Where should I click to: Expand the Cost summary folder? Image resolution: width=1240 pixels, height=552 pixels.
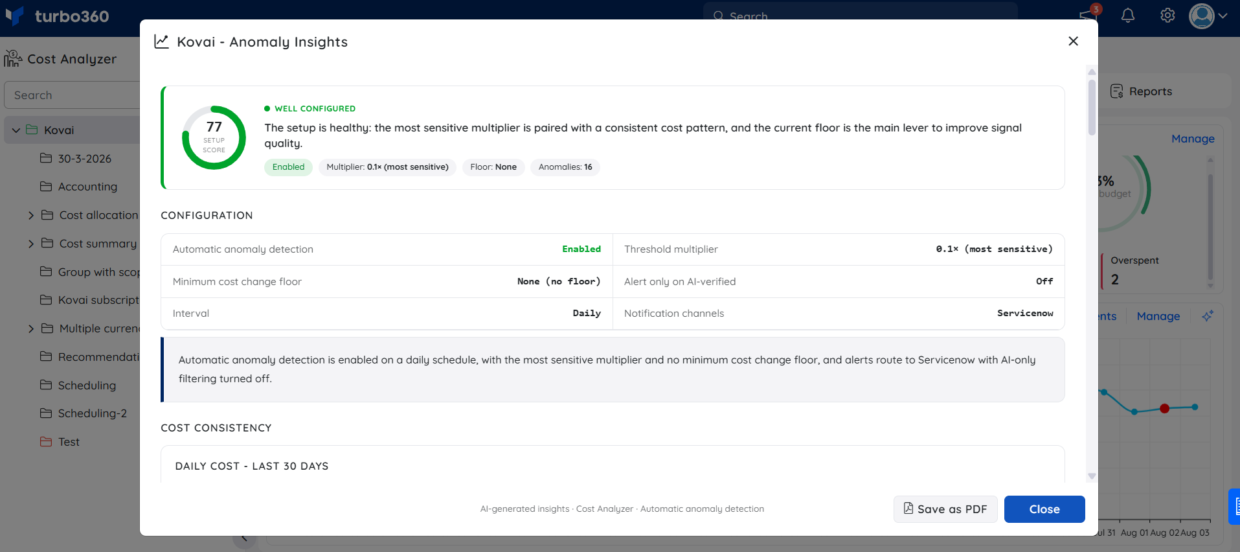[x=31, y=244]
